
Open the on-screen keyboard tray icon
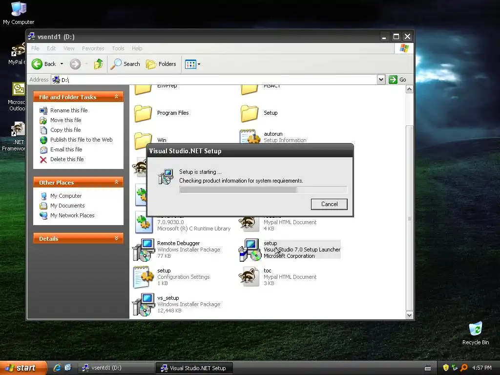click(x=428, y=368)
